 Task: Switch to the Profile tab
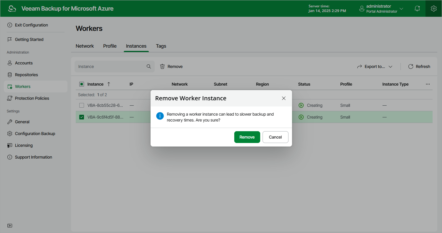click(x=110, y=46)
